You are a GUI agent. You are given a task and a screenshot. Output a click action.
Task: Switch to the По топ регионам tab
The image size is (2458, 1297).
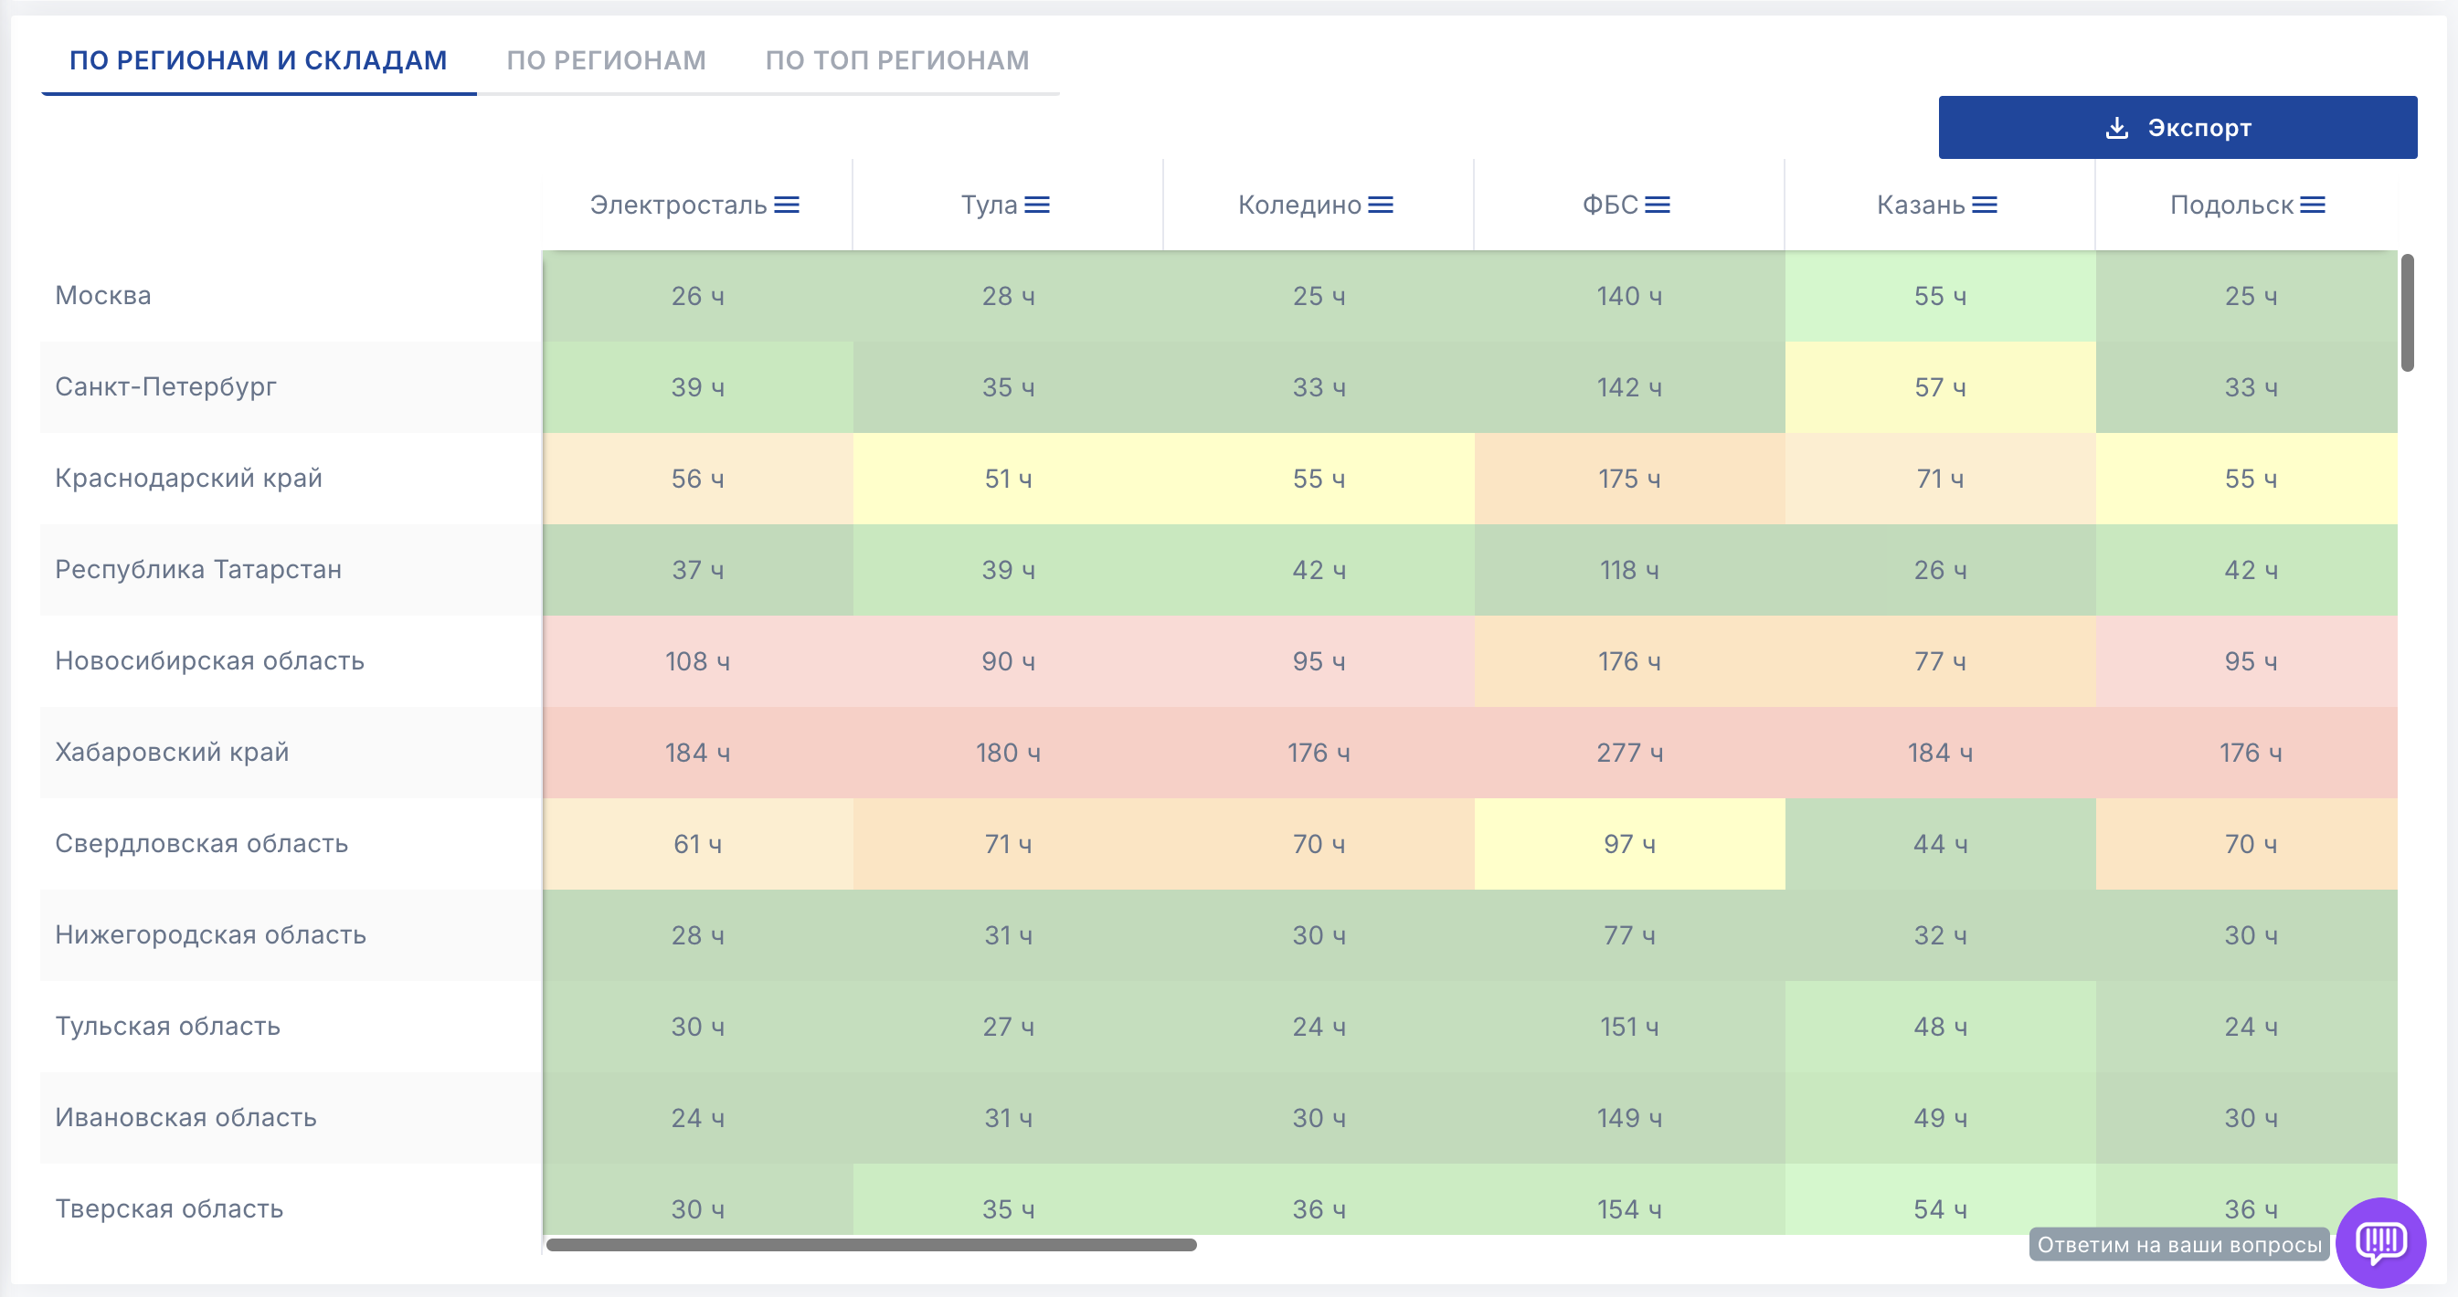[x=897, y=61]
